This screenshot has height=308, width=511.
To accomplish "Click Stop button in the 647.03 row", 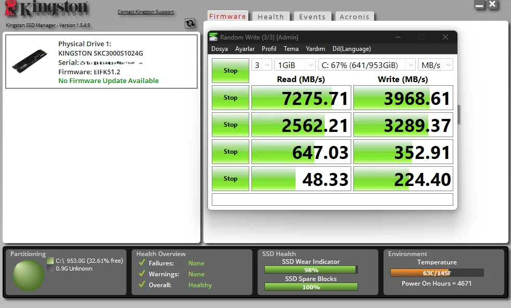I will click(231, 152).
